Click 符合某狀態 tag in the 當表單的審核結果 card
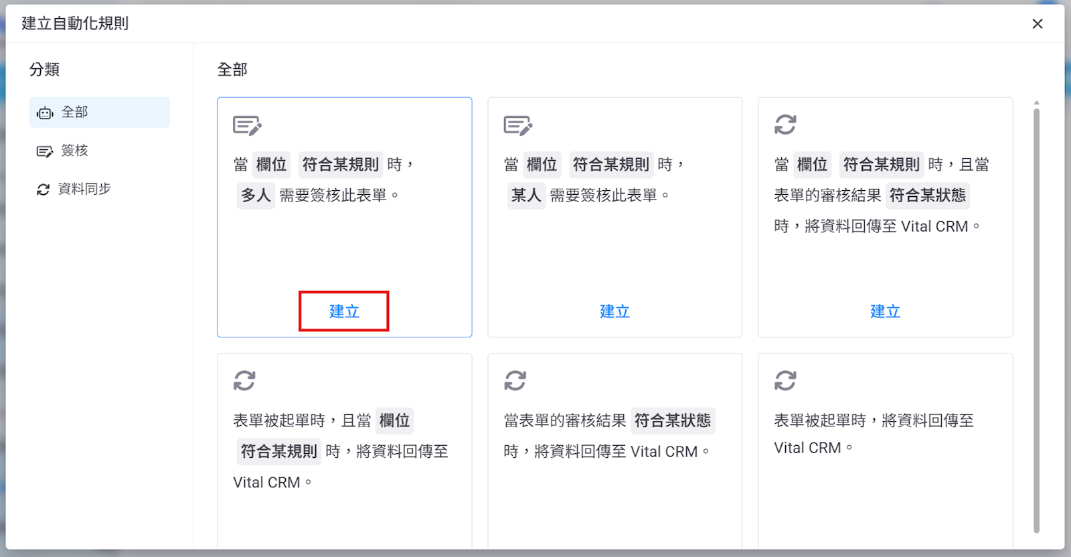Screen dimensions: 1071x557 point(673,420)
